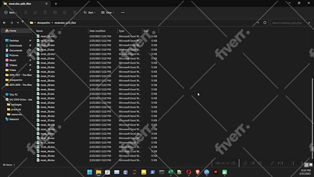This screenshot has height=177, width=314.
Task: Open the recent locations chevron dropdown
Action: [18, 23]
